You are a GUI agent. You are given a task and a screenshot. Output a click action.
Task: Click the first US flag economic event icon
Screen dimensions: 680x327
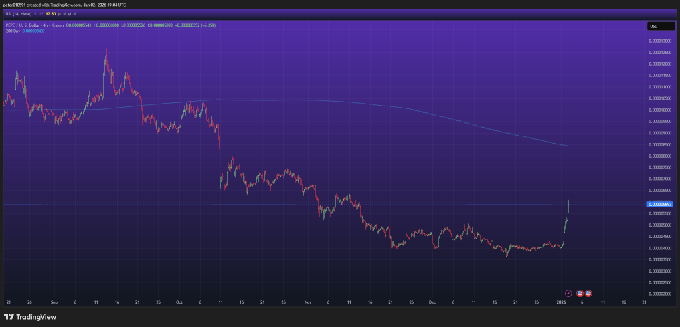pyautogui.click(x=580, y=292)
